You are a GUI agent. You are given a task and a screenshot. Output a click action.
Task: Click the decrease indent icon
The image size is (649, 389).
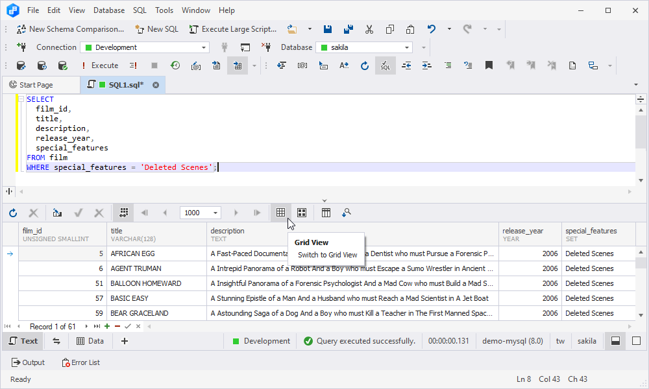(406, 65)
